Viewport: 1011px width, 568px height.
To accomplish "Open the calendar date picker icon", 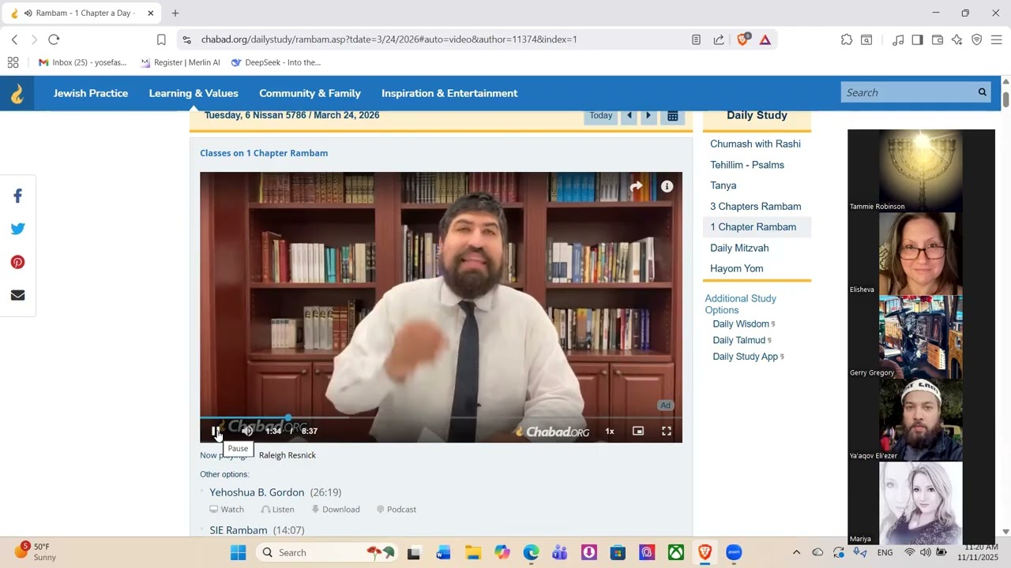I will coord(673,116).
